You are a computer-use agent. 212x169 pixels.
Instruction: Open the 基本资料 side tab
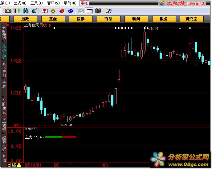4,70
